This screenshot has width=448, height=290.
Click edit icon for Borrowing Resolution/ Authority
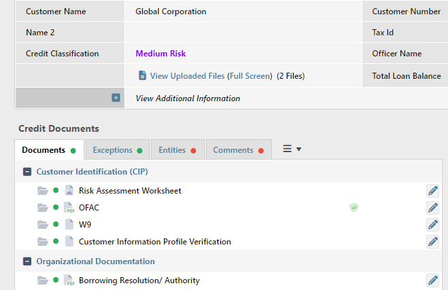click(x=432, y=280)
